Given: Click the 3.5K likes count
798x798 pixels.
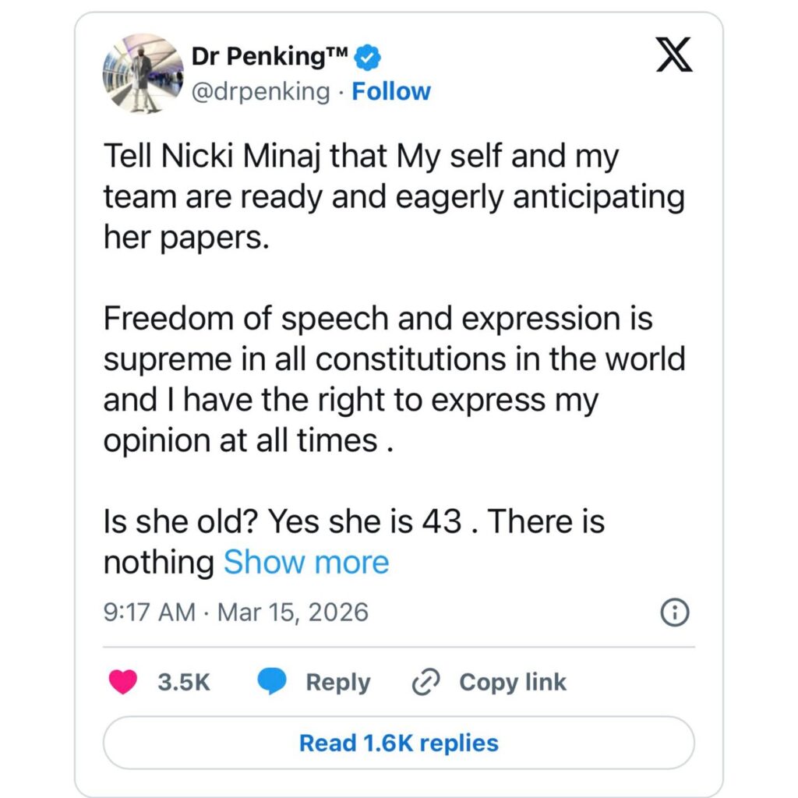Looking at the screenshot, I should 184,683.
